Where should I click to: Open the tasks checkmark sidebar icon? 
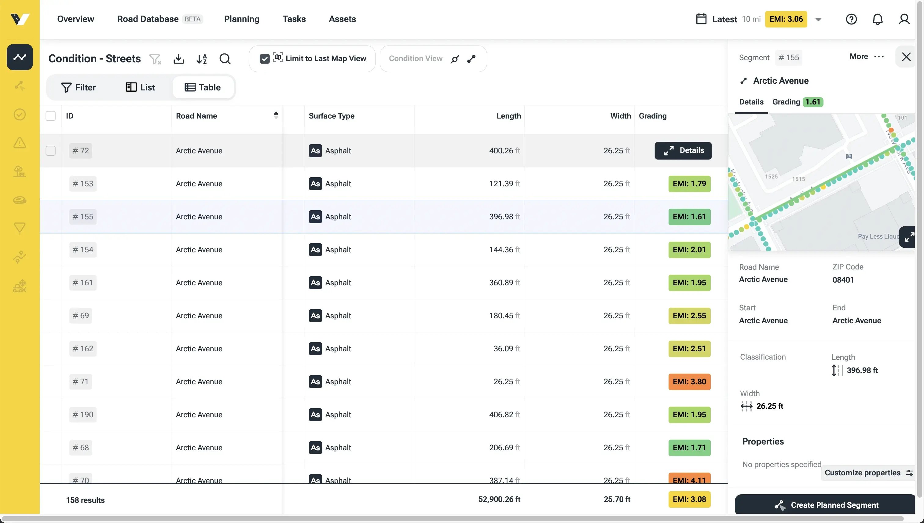point(20,114)
